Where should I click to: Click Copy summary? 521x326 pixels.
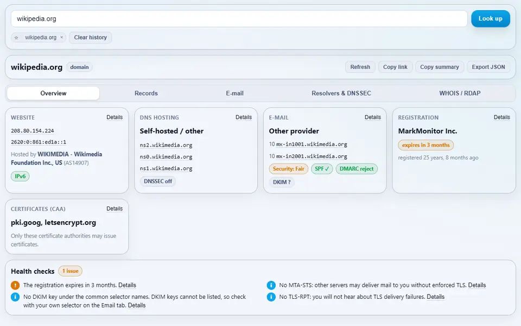(x=439, y=67)
